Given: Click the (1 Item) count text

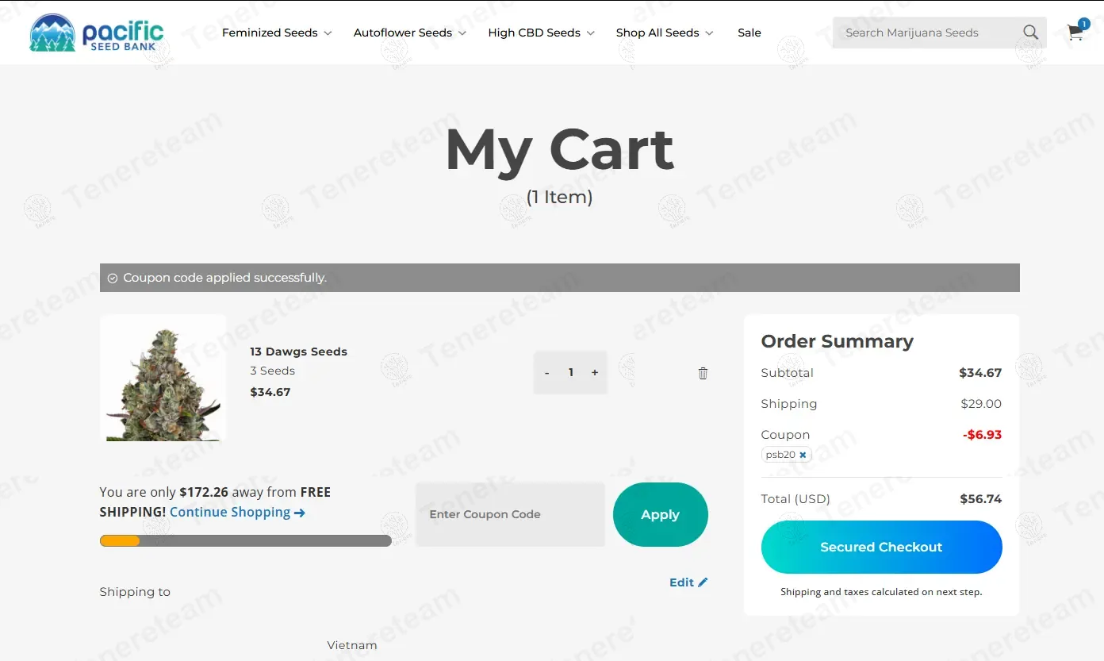Looking at the screenshot, I should (x=559, y=197).
